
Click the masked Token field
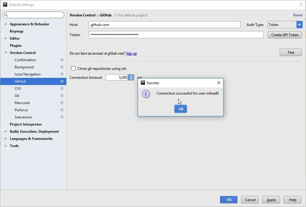coord(176,35)
